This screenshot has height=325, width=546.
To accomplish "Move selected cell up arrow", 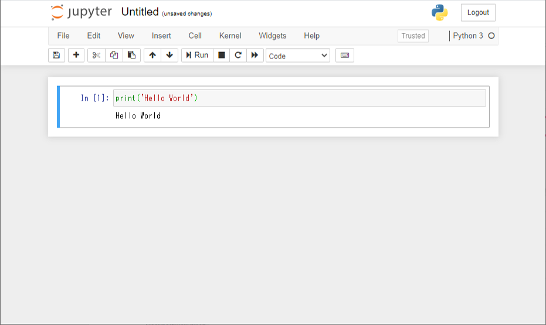I will pyautogui.click(x=152, y=55).
